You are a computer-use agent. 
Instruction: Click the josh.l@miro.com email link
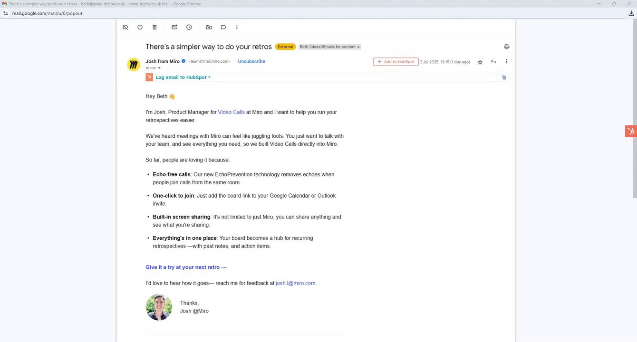click(296, 283)
